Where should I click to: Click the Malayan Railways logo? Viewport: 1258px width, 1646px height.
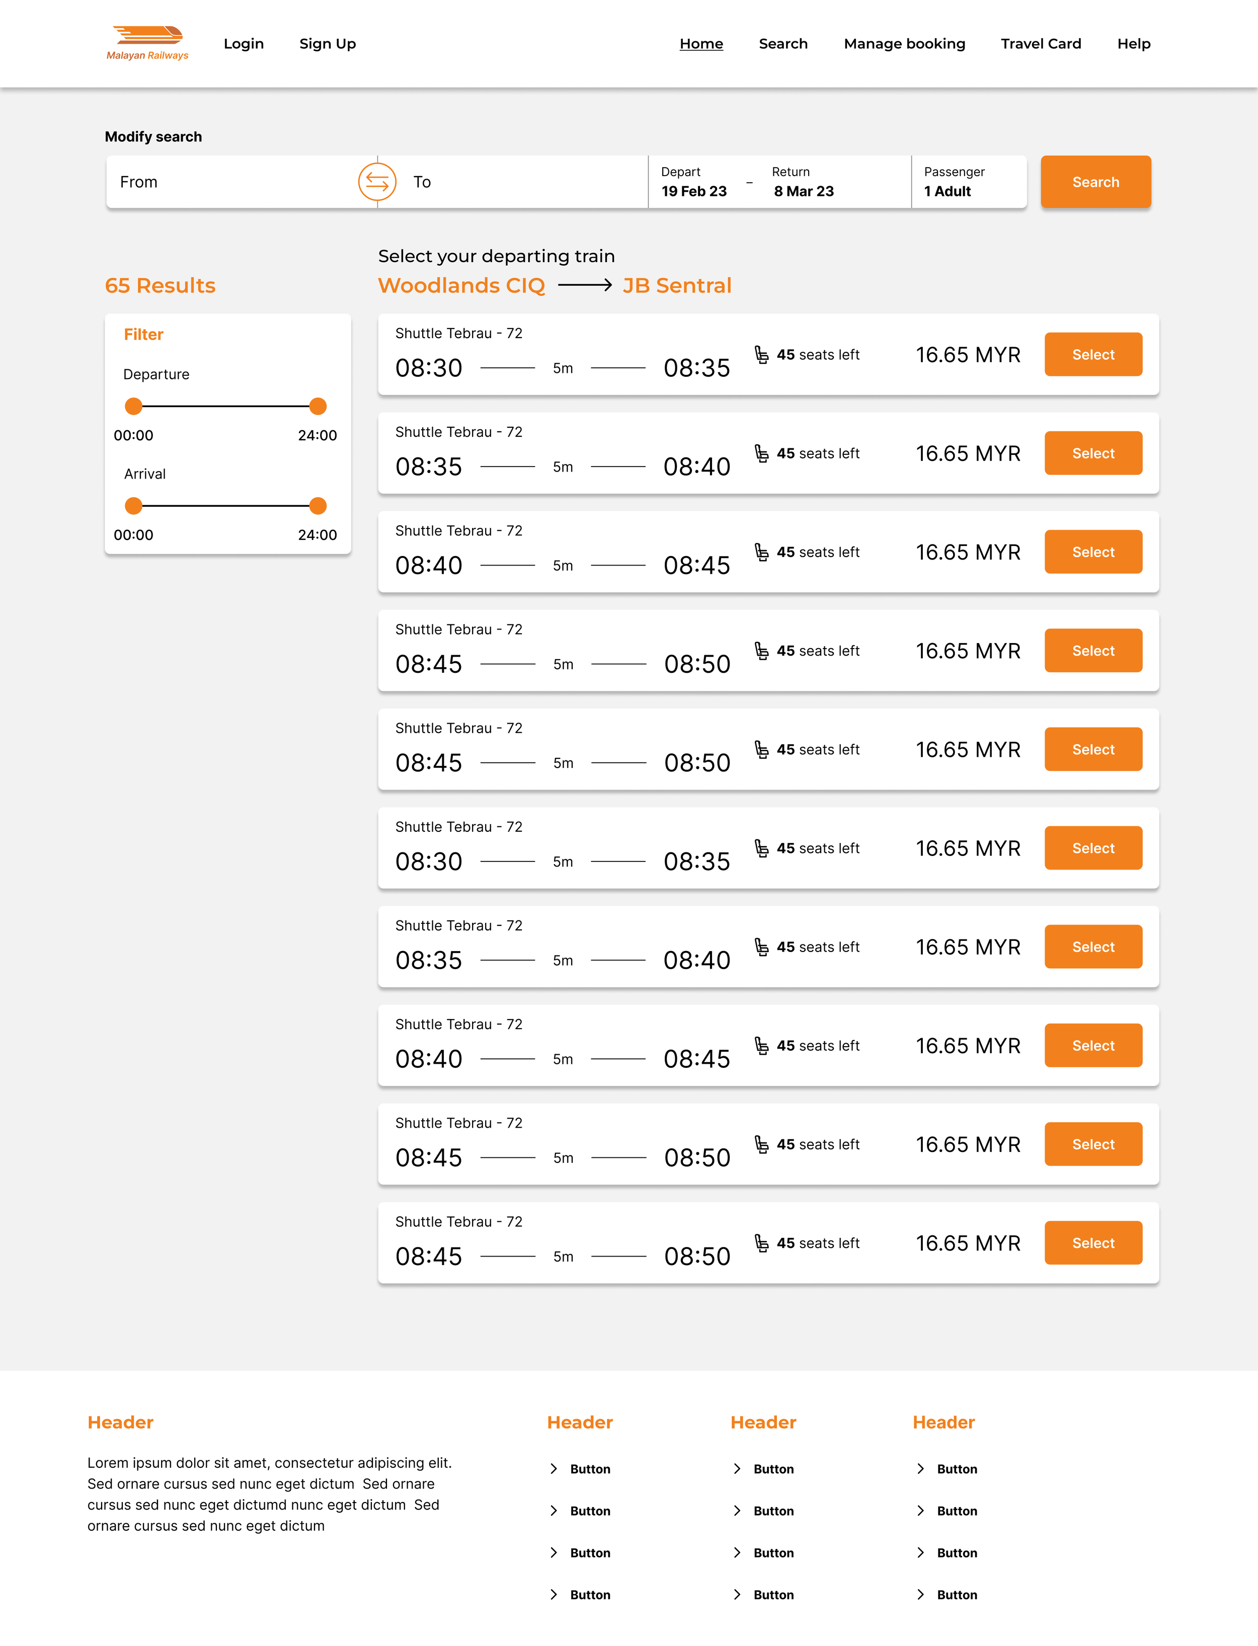[x=147, y=43]
